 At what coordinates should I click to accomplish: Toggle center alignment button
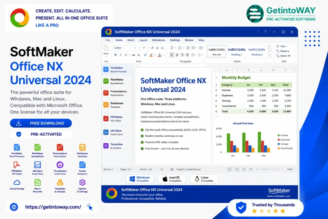click(x=177, y=55)
